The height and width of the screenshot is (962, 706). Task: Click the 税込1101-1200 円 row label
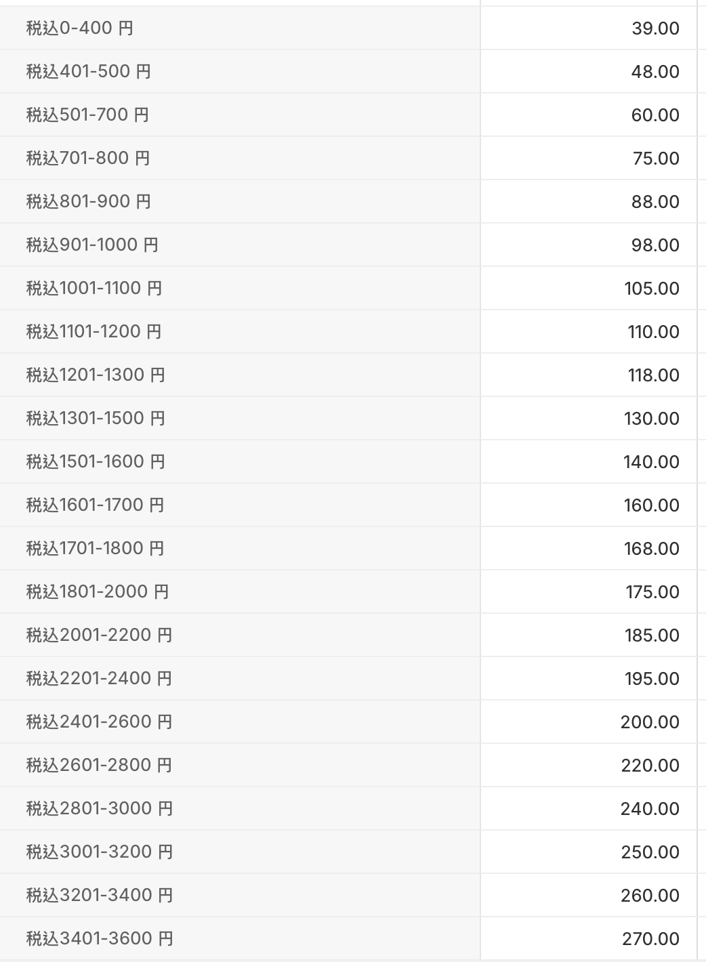click(94, 332)
